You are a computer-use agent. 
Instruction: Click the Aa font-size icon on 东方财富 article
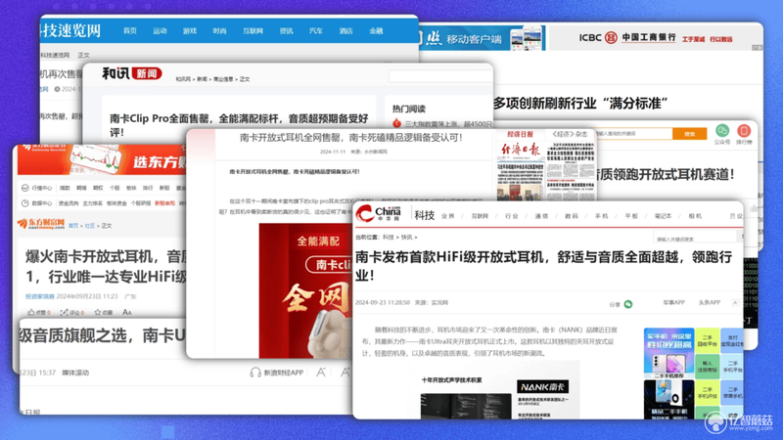point(127,312)
